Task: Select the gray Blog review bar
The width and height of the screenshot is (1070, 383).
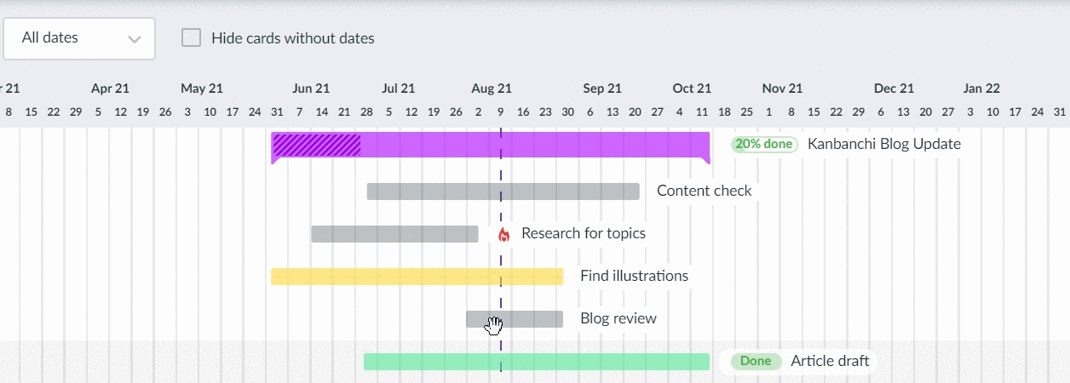Action: point(515,319)
